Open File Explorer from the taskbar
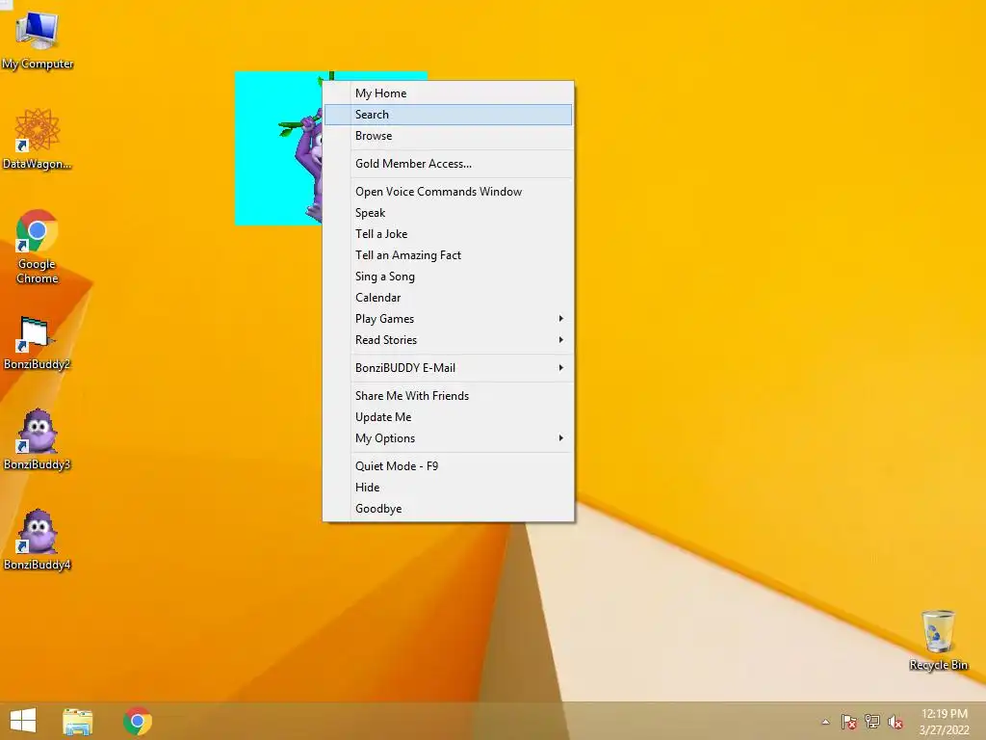 78,721
